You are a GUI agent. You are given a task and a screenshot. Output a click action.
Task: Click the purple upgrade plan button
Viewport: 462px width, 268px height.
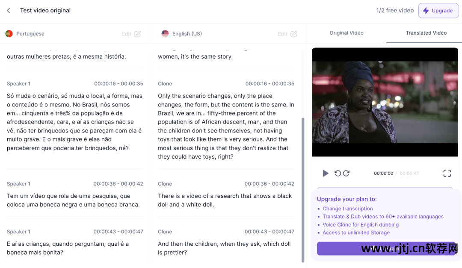coord(386,249)
